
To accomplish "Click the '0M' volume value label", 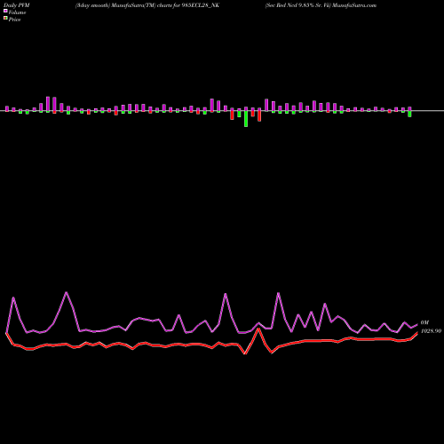I will coord(424,322).
